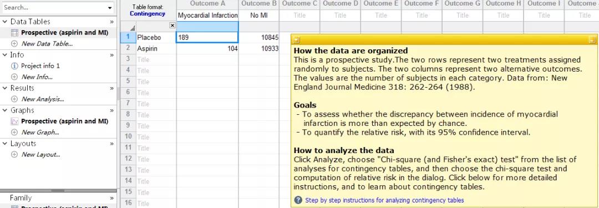Click the blue help question mark icon

pos(298,200)
